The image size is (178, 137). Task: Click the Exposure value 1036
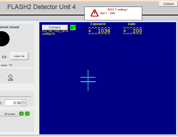[x=104, y=31]
